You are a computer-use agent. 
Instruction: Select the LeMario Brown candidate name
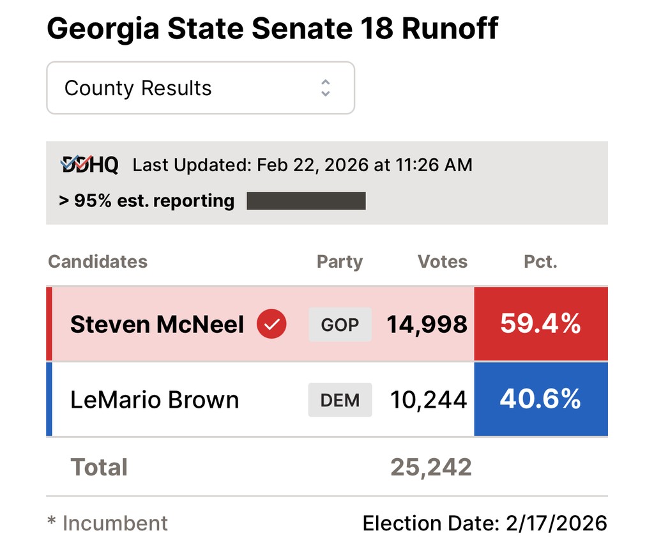point(155,400)
